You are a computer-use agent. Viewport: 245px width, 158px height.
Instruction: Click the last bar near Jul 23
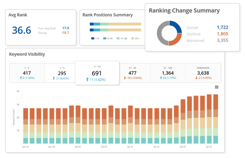point(216,119)
